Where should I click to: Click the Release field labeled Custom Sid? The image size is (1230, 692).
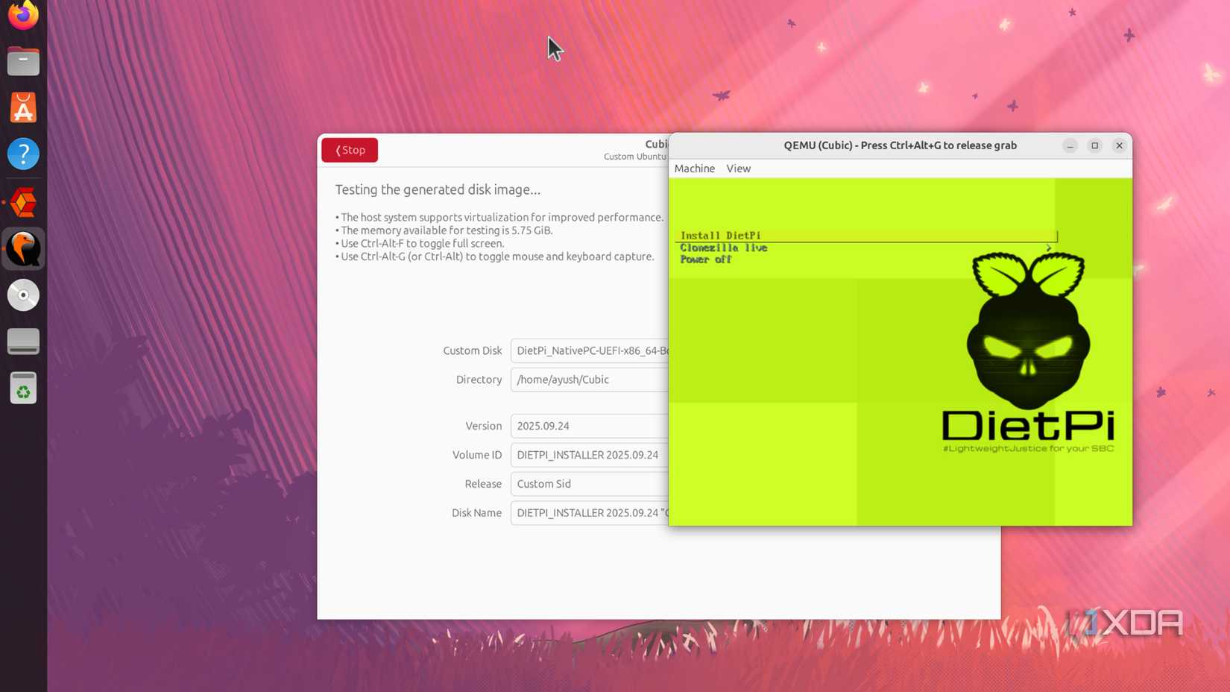[x=589, y=483]
